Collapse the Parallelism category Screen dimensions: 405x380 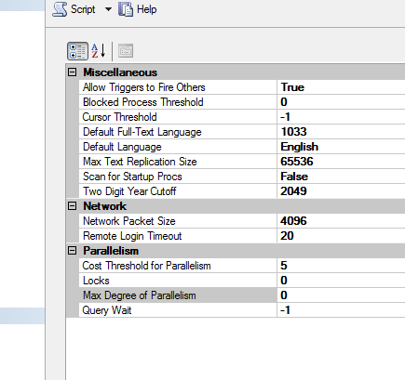tap(72, 251)
